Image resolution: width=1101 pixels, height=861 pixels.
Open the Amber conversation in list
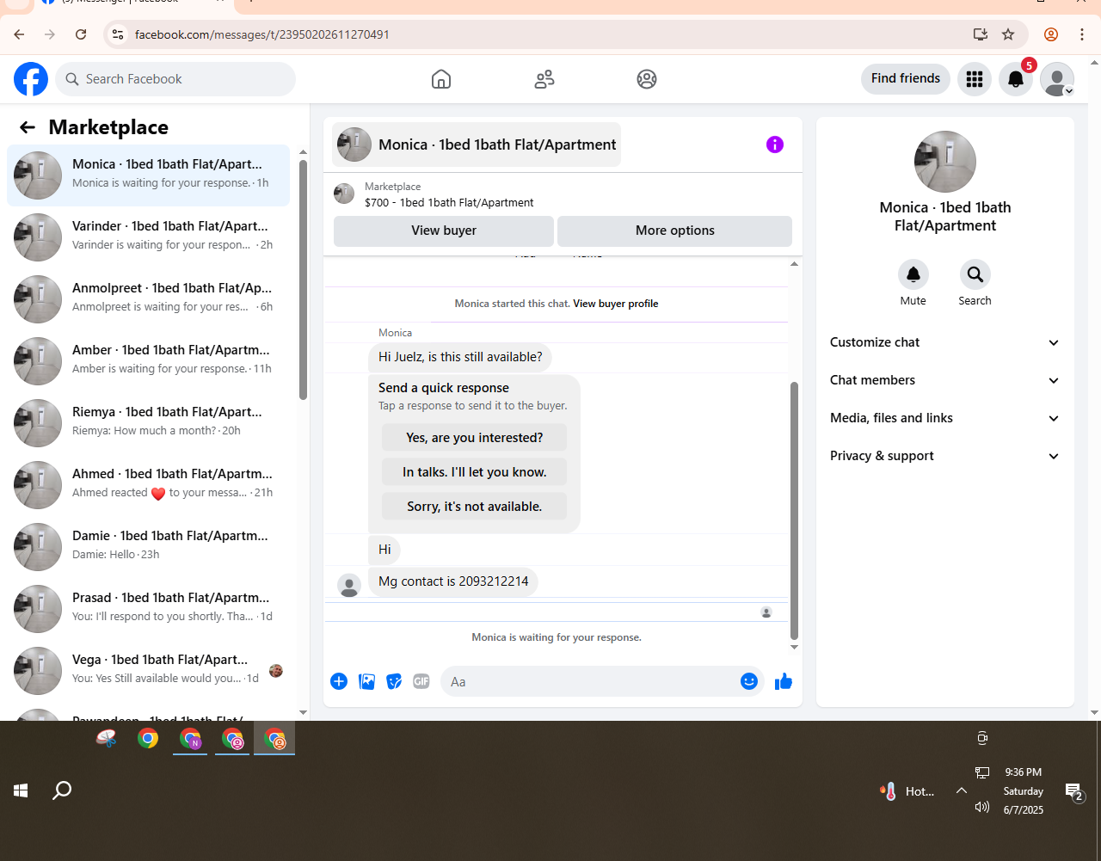[x=148, y=361]
